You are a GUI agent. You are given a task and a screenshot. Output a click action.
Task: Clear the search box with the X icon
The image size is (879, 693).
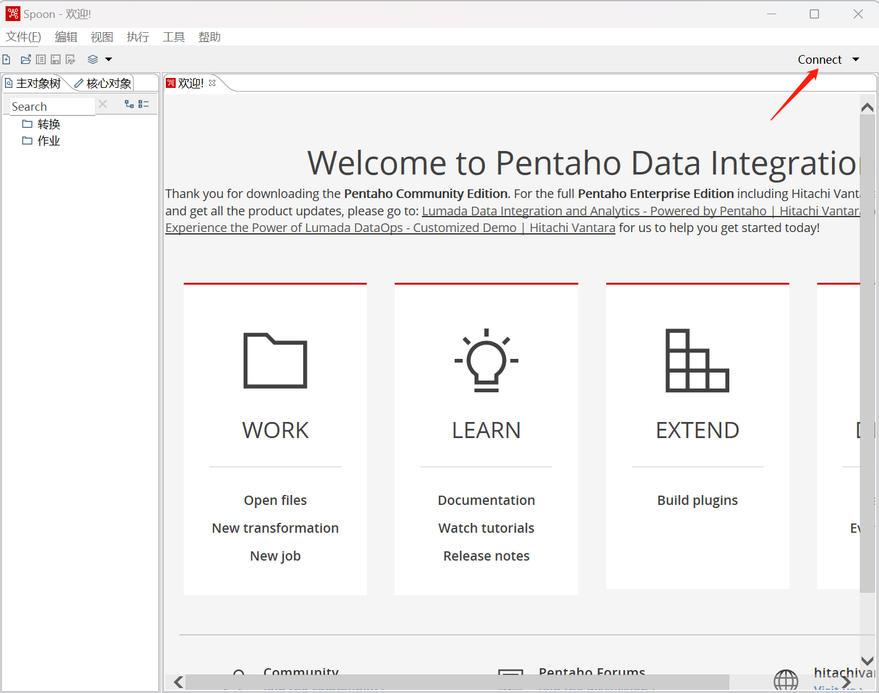coord(103,104)
